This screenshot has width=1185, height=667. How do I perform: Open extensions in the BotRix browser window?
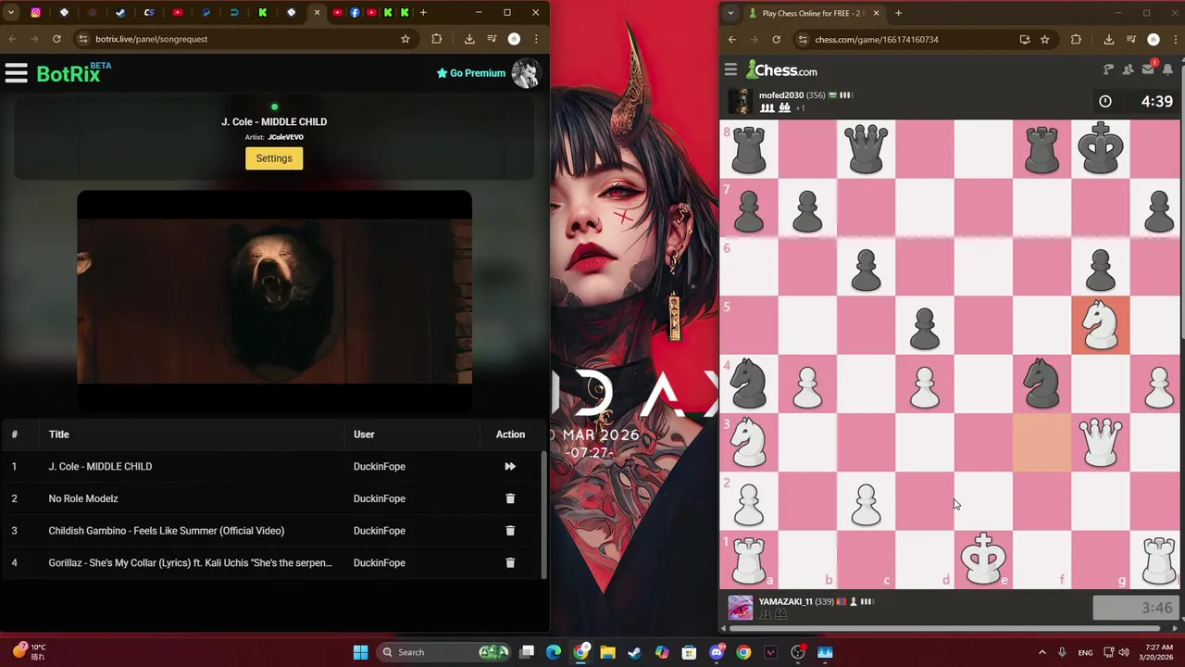437,39
